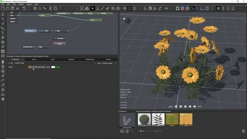The height and width of the screenshot is (139, 247).
Task: Click the curved arc icon in left sidebar
Action: pyautogui.click(x=3, y=80)
